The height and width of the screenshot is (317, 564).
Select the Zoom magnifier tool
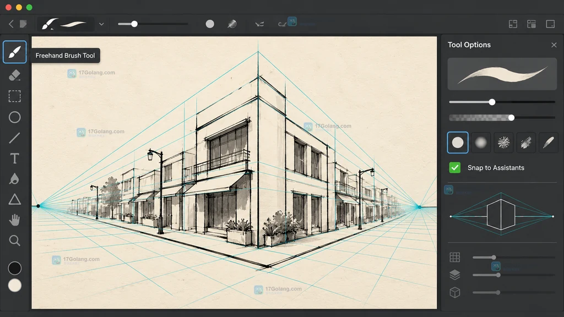coord(14,241)
